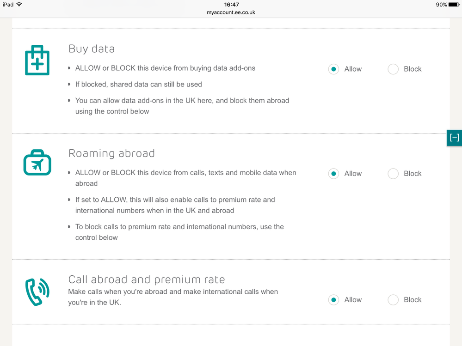Select Block for Call abroad and premium rate
This screenshot has height=346, width=462.
(x=393, y=300)
